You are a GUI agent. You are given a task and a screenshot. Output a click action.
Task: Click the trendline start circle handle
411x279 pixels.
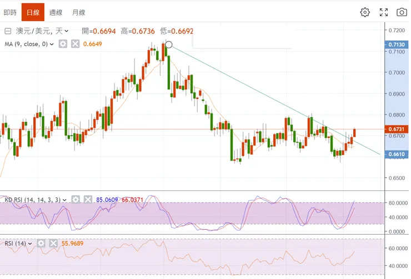169,45
